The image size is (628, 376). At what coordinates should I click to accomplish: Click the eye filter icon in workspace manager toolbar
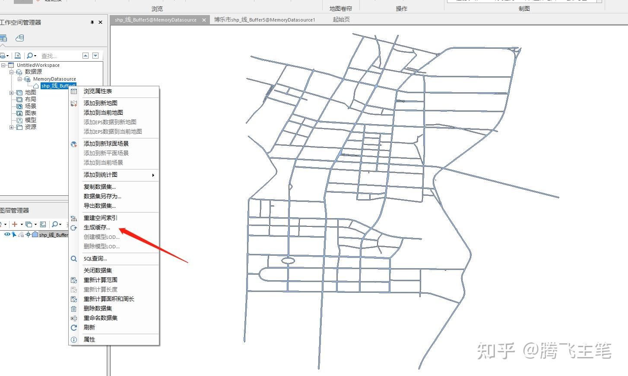click(3, 55)
